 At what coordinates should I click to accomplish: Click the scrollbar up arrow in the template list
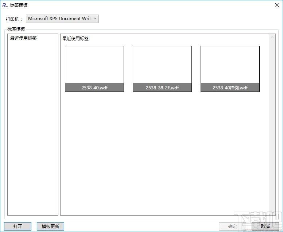tap(272, 37)
